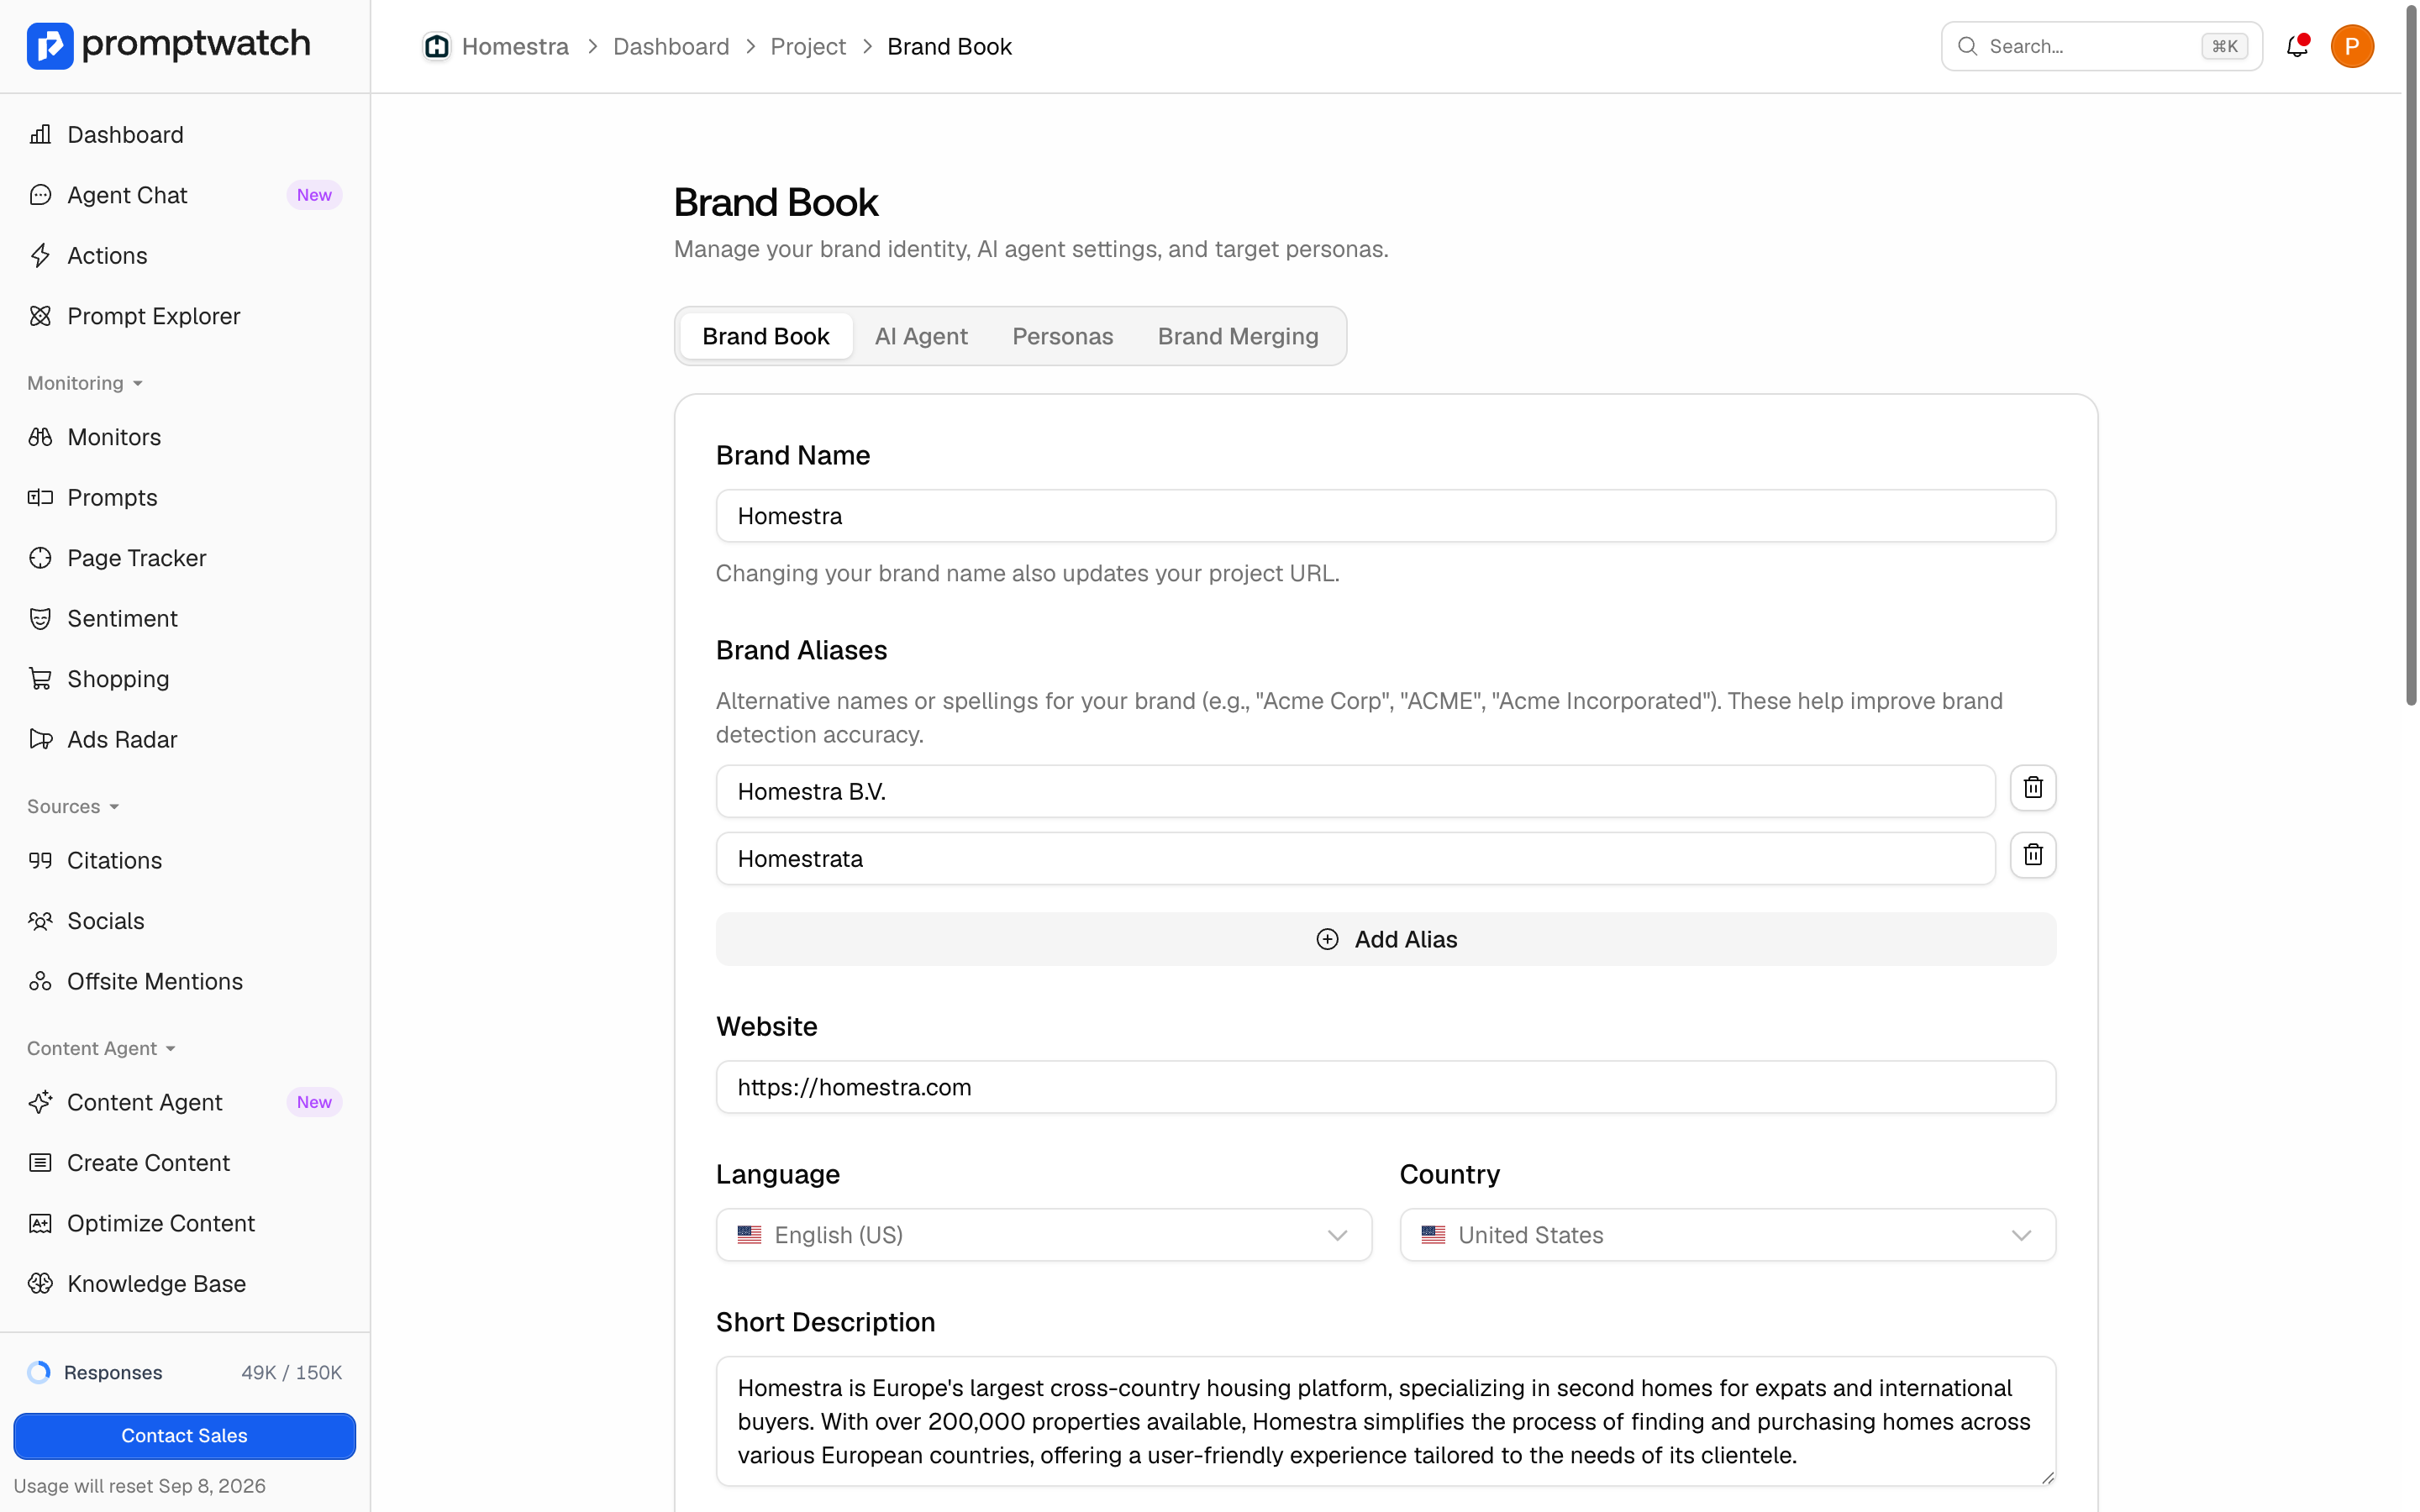Go to Actions lightning icon

click(x=40, y=255)
